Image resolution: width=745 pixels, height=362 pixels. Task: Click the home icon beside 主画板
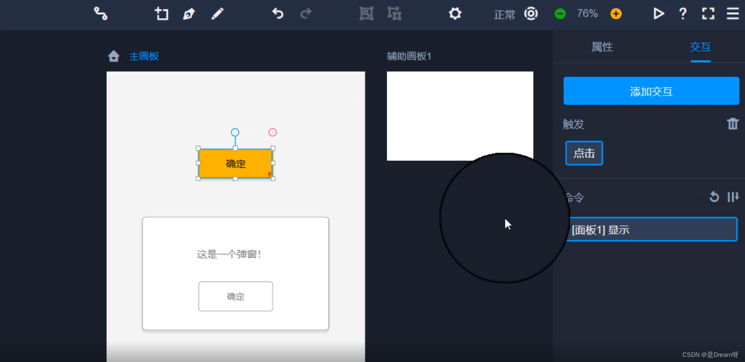[x=114, y=56]
